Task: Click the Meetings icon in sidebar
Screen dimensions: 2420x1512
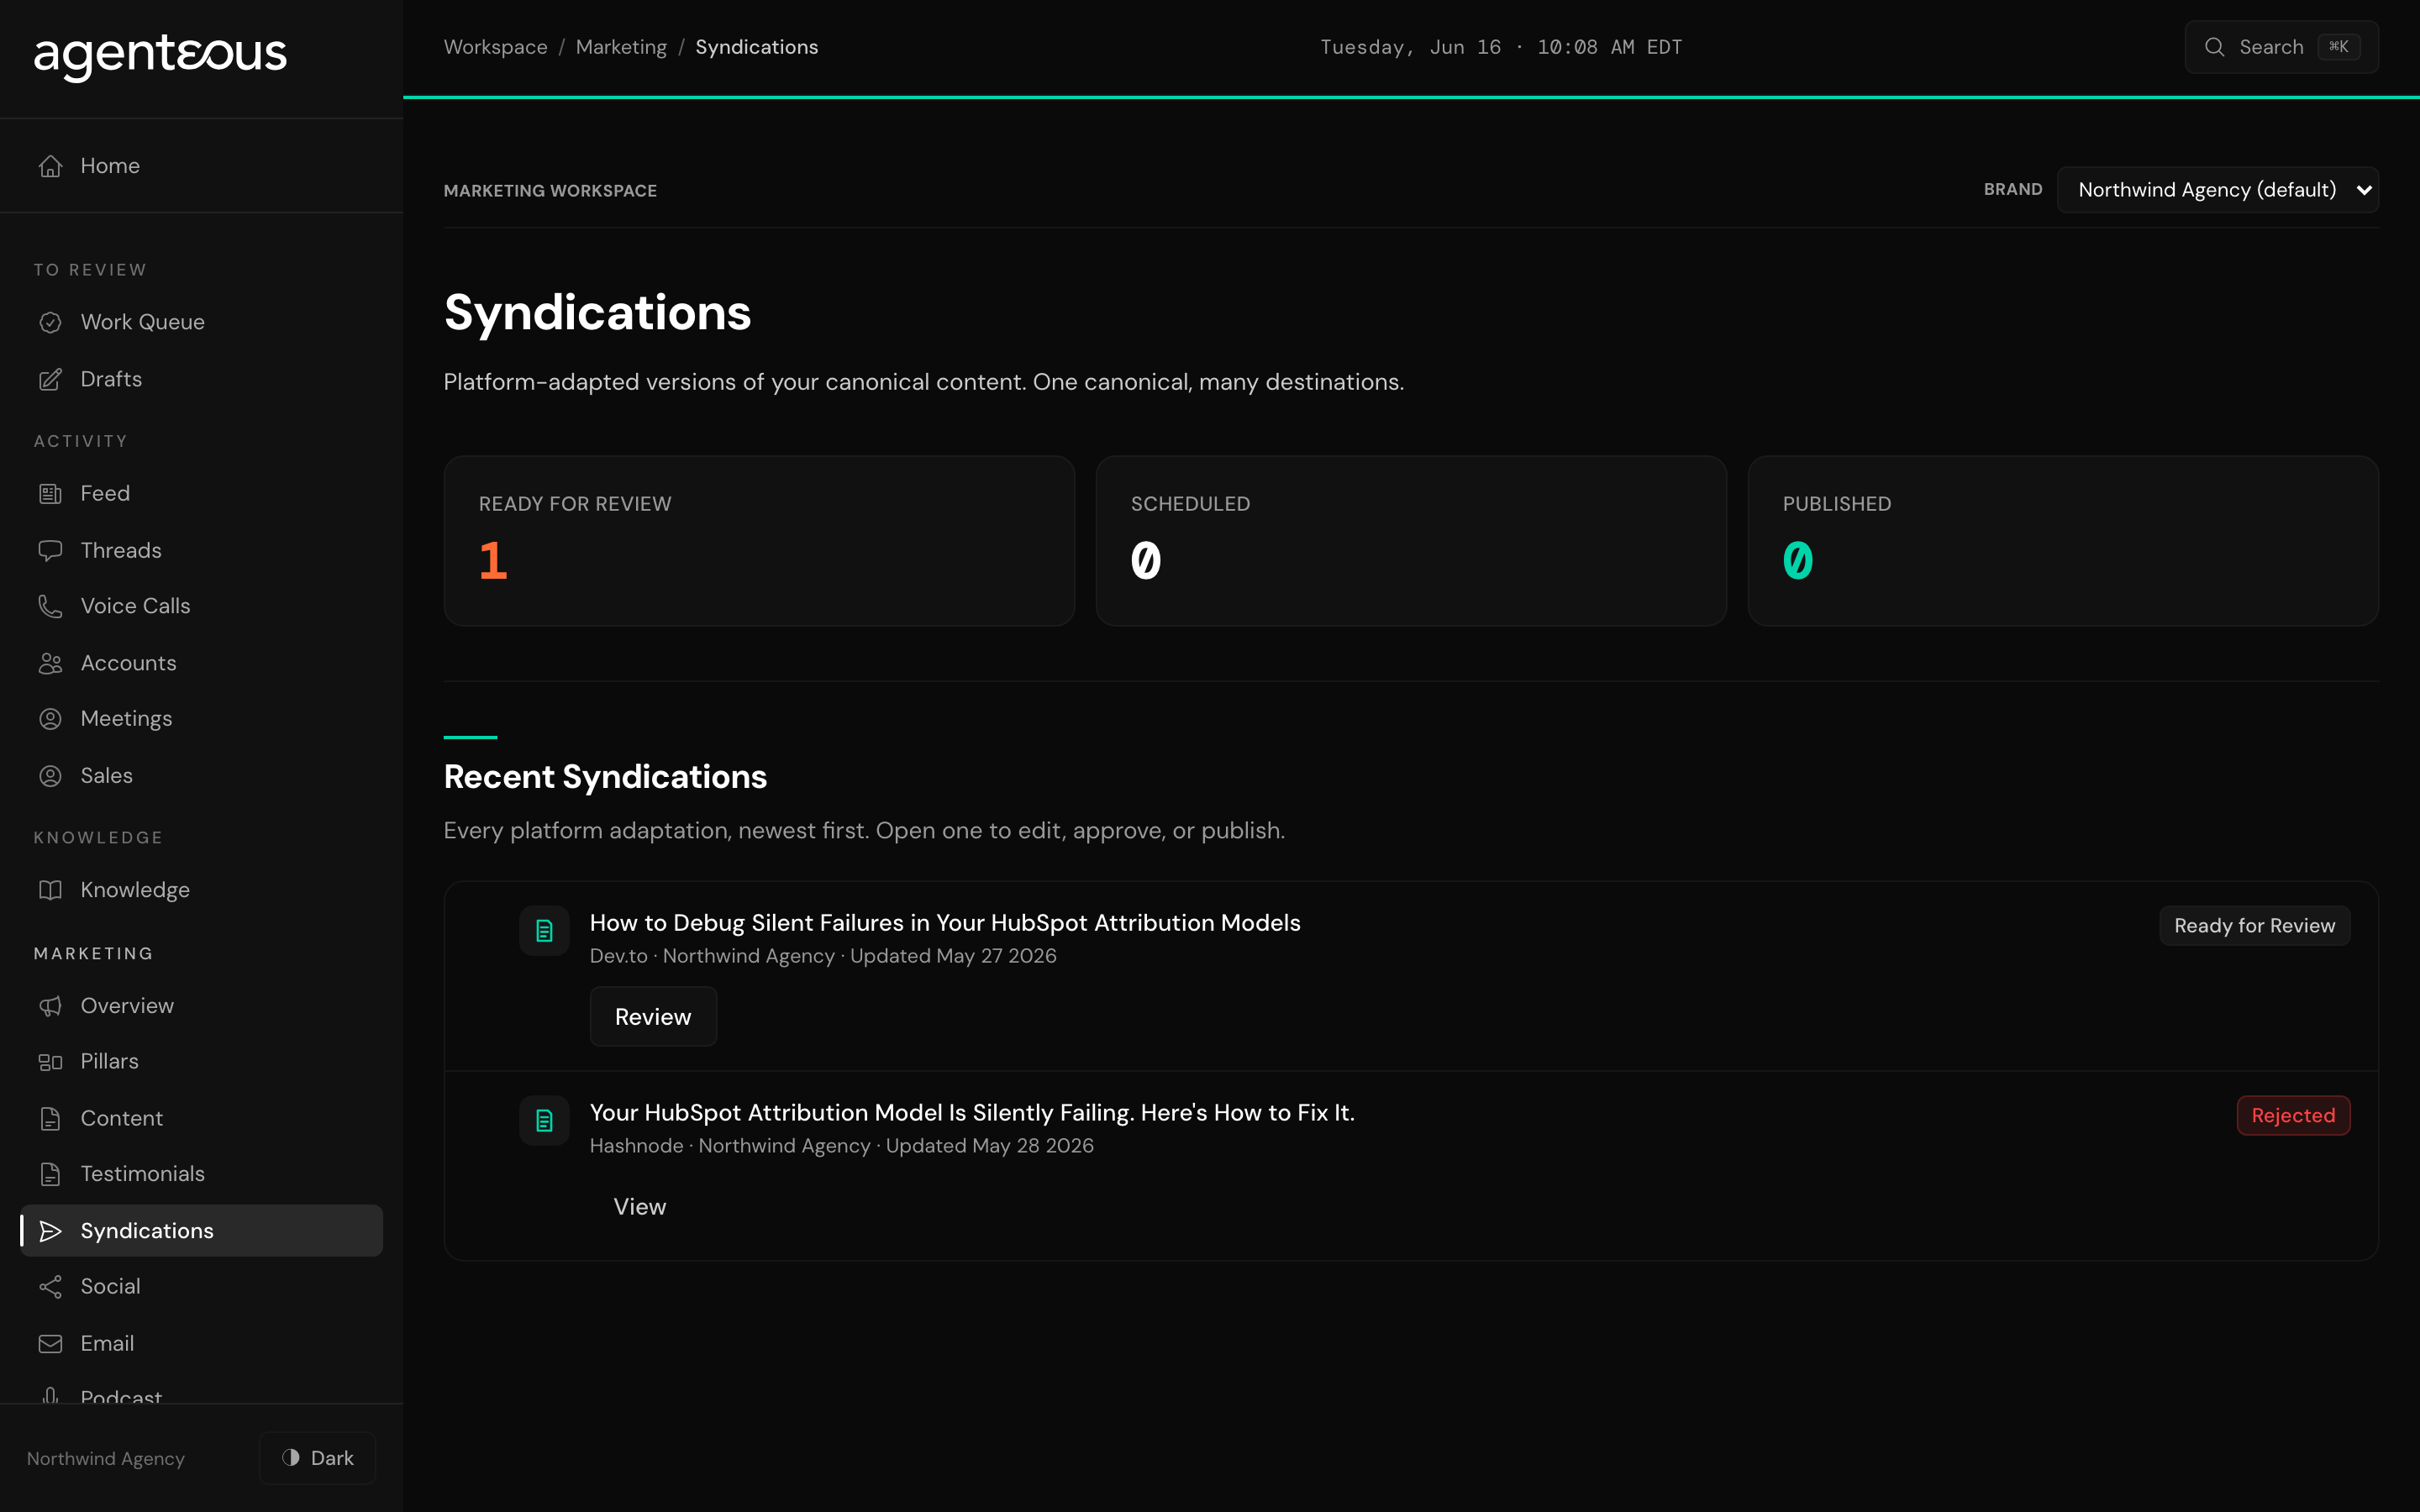Action: [x=50, y=719]
